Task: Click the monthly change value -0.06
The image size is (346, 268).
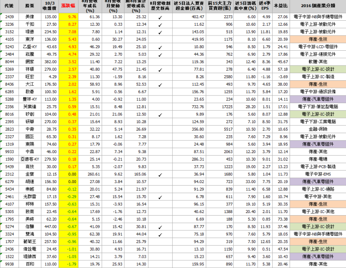Action: point(117,144)
